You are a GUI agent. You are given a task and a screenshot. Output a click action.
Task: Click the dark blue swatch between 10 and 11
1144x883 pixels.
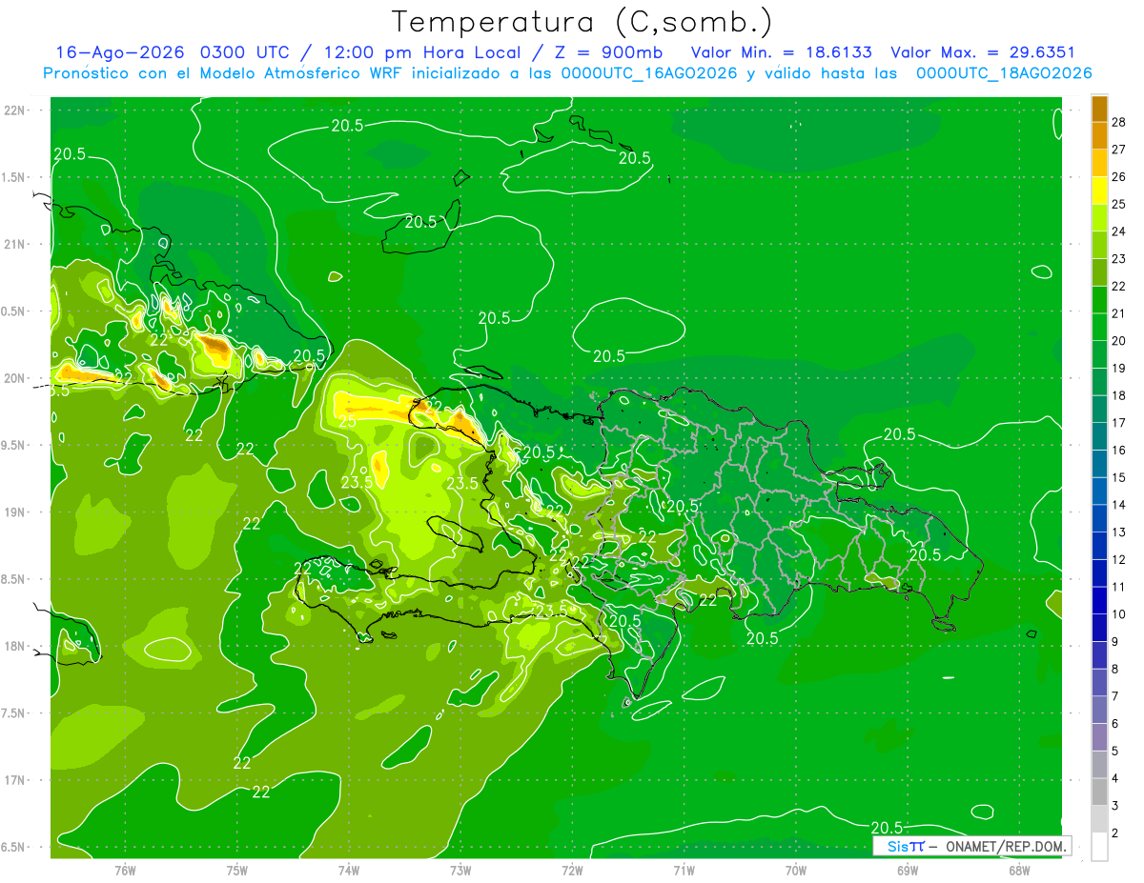pos(1099,601)
